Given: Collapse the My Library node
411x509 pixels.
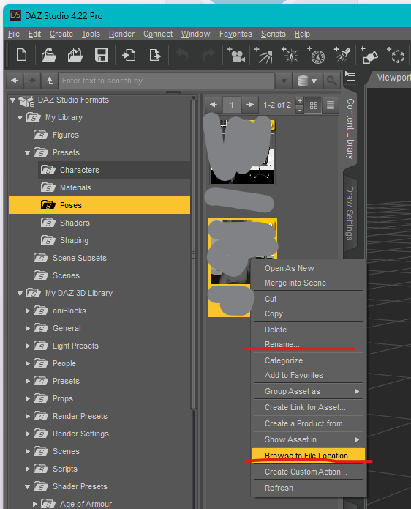Looking at the screenshot, I should click(20, 117).
